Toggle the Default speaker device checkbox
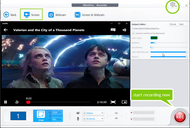Screen dimensions: 190x128 click(84, 113)
